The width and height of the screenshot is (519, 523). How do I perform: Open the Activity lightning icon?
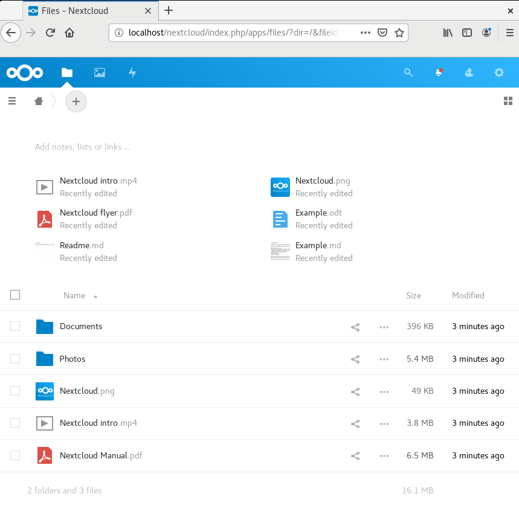click(132, 72)
